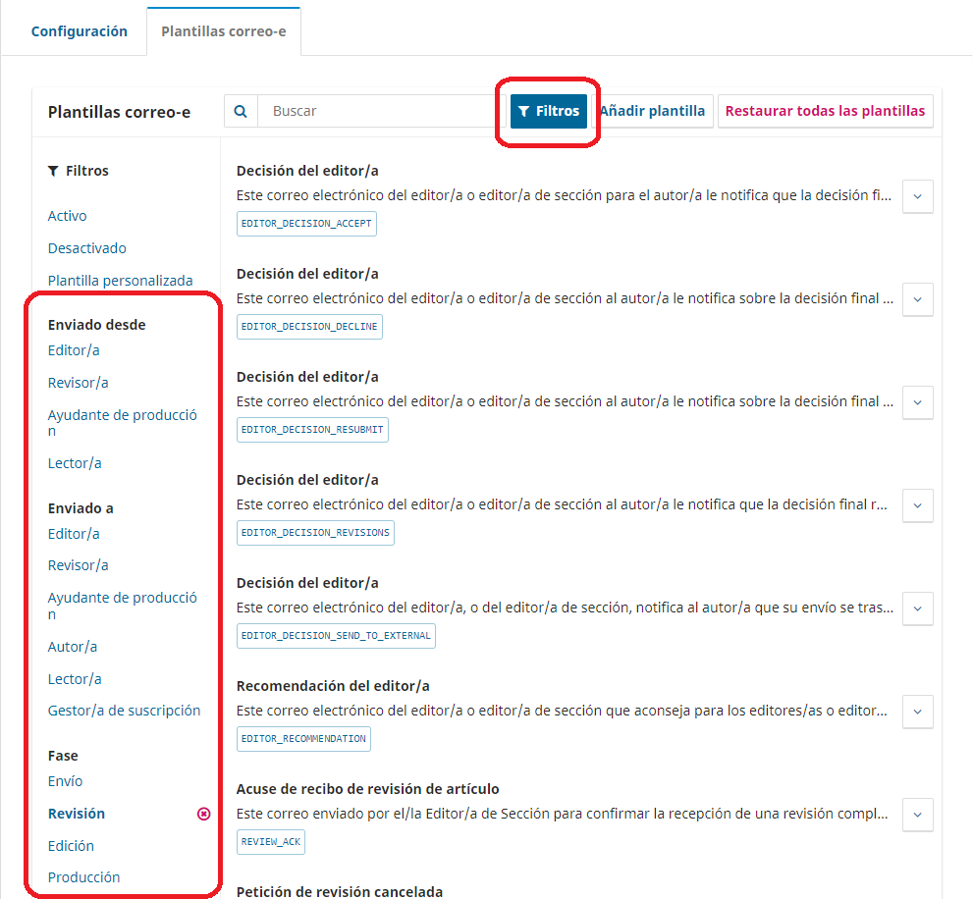Expand the EDITOR_DECISION_SEND_TO_EXTERNAL template

pos(917,608)
